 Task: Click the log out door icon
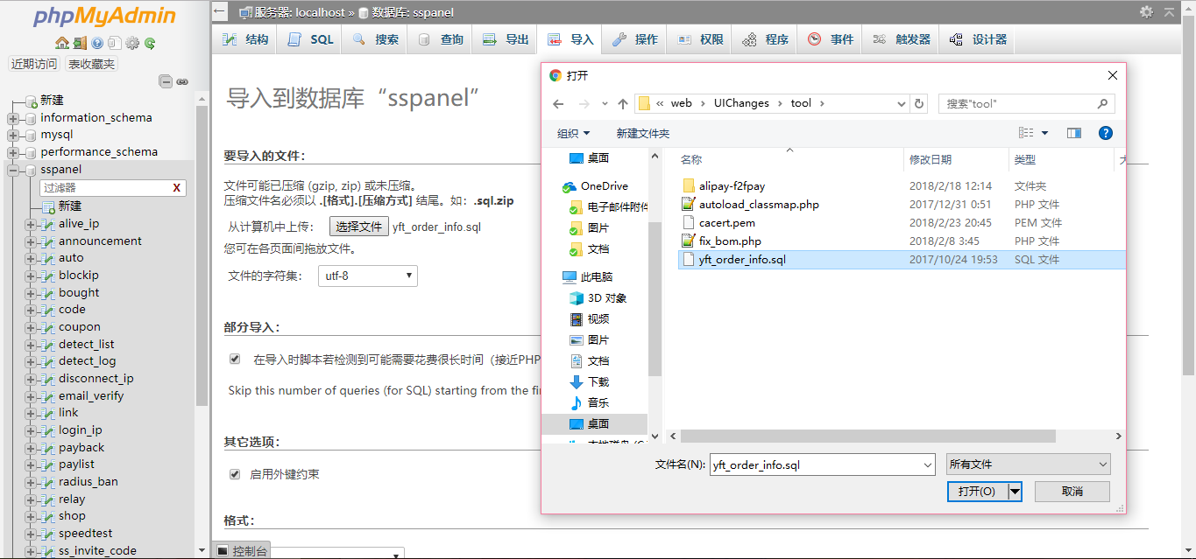tap(80, 43)
